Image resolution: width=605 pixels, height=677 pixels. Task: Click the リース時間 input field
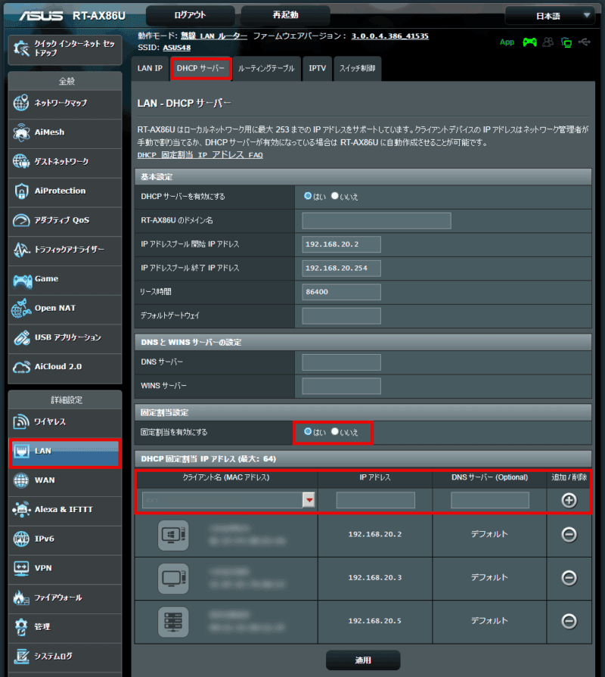[x=341, y=291]
